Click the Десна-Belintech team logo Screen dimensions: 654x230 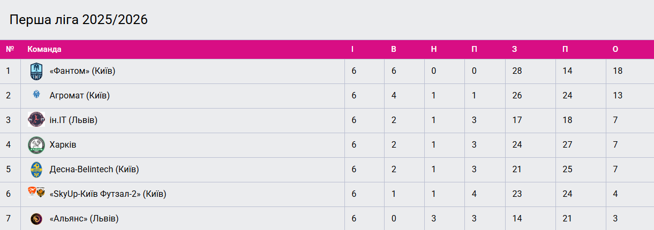[x=36, y=170]
